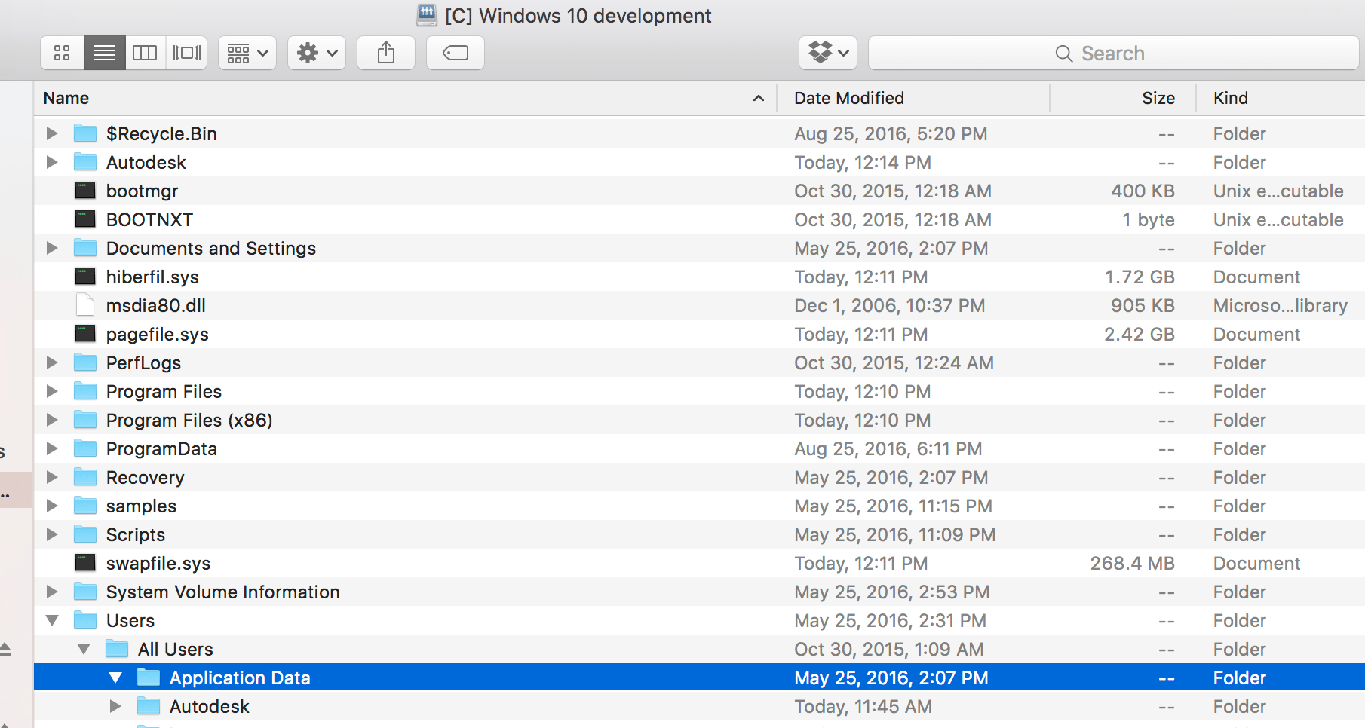Sort by the Size column header
Image resolution: width=1365 pixels, height=728 pixels.
(x=1124, y=98)
